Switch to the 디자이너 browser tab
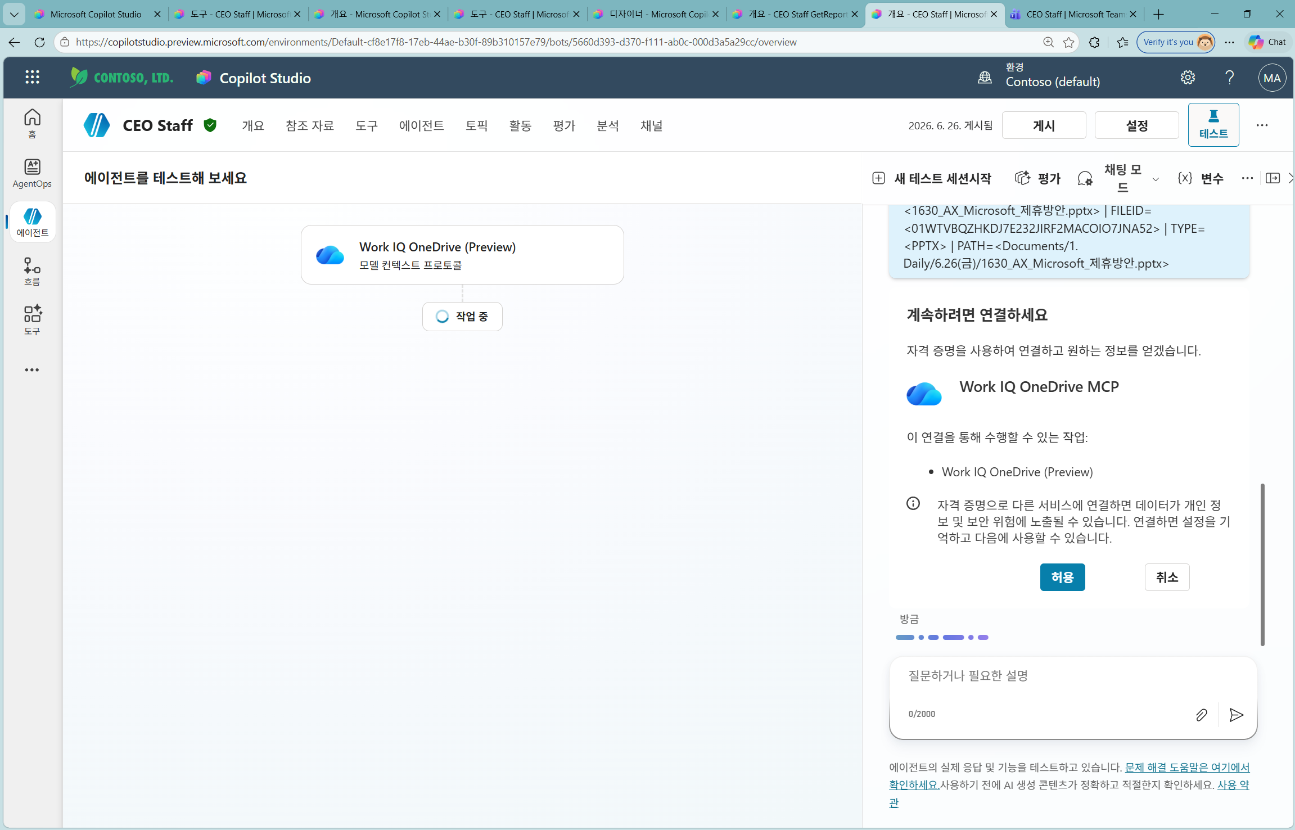This screenshot has height=830, width=1295. click(x=656, y=14)
